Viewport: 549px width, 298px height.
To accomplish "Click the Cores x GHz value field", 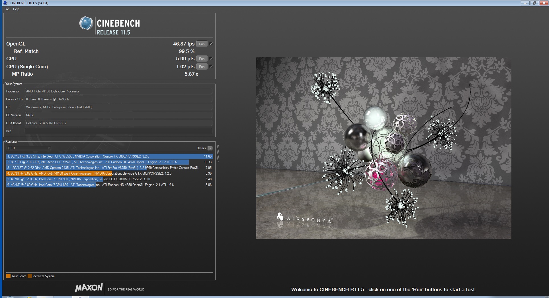I will click(118, 99).
